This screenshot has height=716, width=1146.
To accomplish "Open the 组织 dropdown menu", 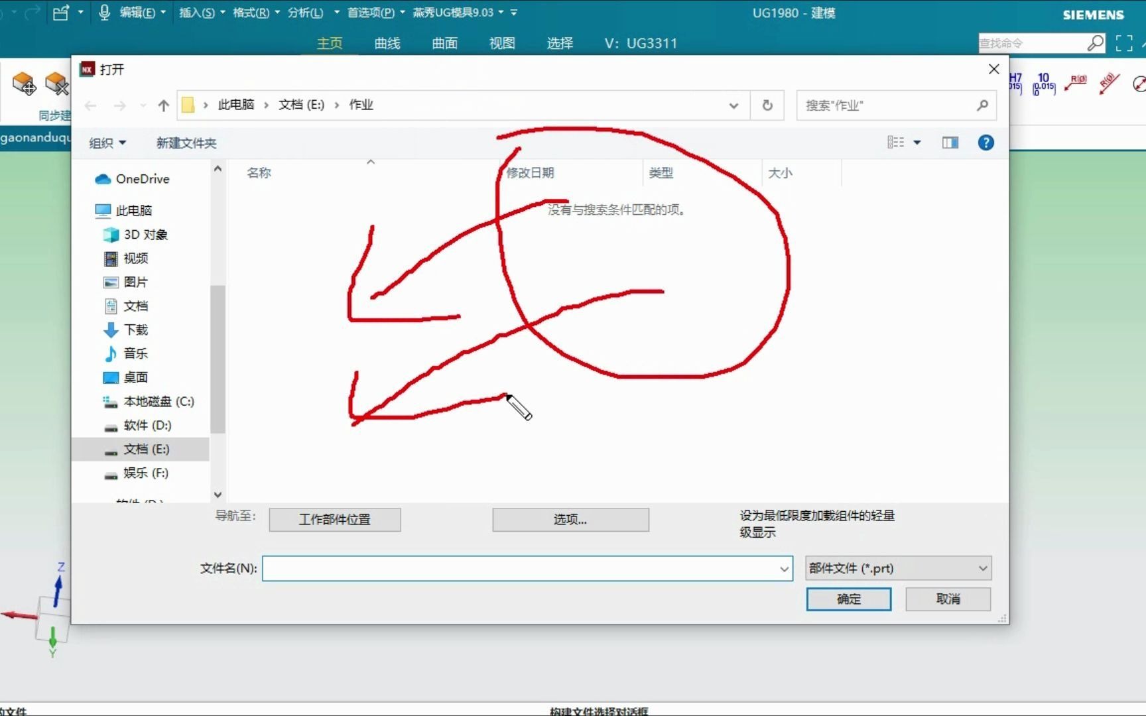I will (107, 143).
